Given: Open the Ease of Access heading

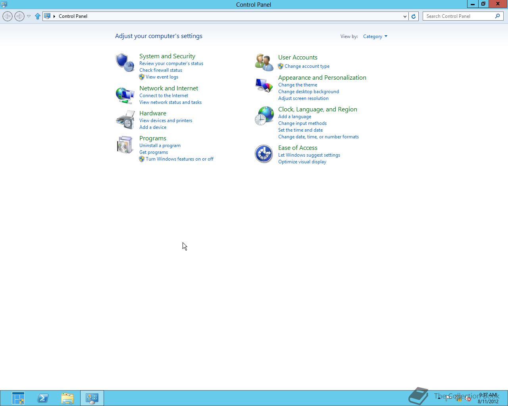Looking at the screenshot, I should (x=298, y=148).
